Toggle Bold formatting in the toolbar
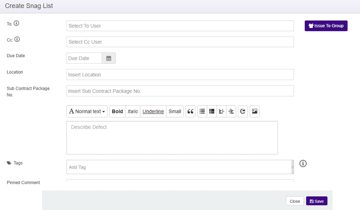The width and height of the screenshot is (360, 210). pyautogui.click(x=117, y=111)
